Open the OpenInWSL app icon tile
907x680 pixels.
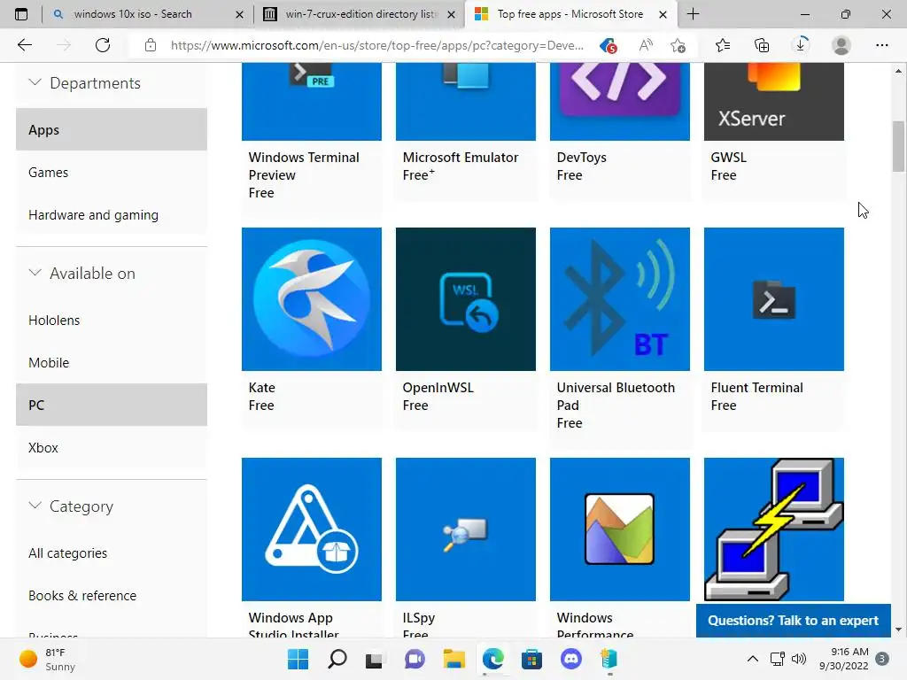coord(466,299)
